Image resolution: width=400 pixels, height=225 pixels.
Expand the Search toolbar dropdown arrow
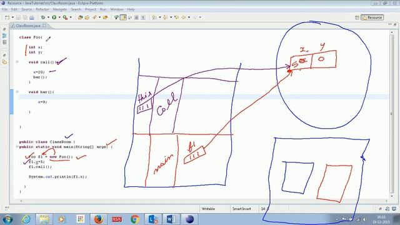click(99, 17)
